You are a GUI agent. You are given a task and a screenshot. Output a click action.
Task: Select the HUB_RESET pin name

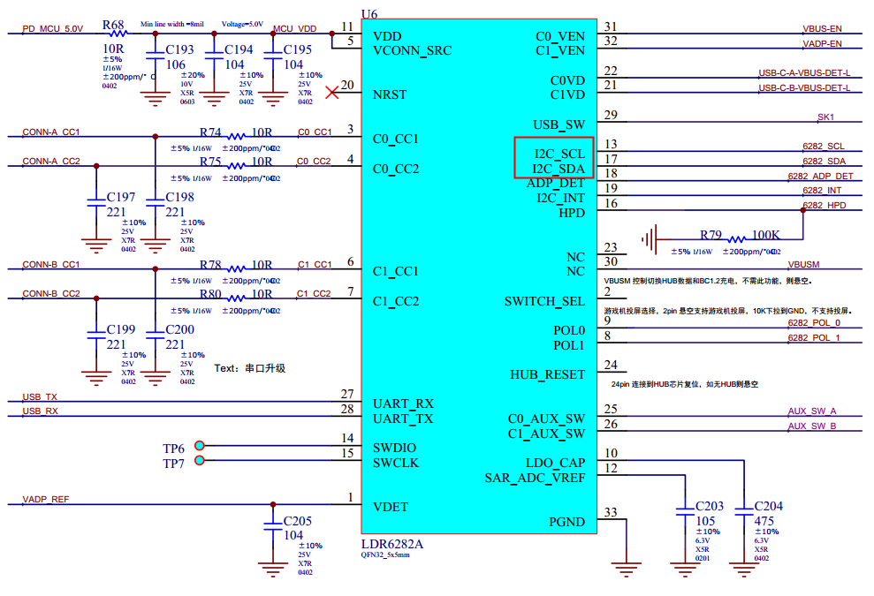[547, 374]
